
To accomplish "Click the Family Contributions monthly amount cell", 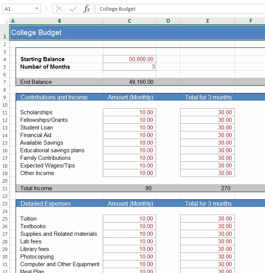I will point(129,158).
